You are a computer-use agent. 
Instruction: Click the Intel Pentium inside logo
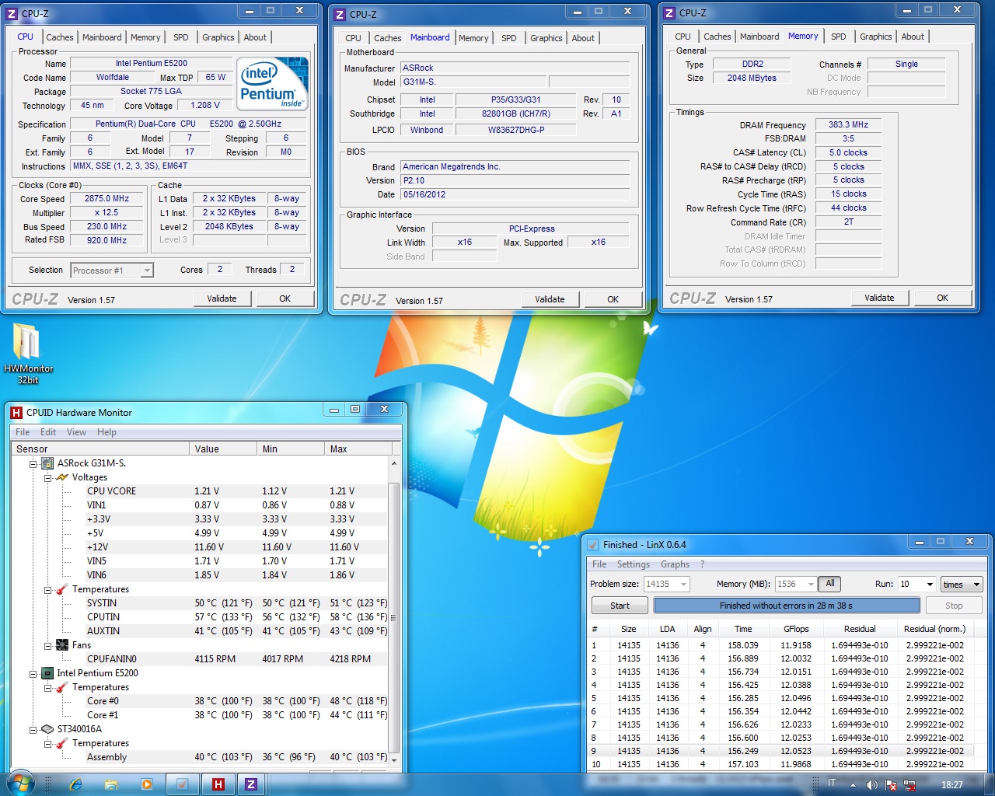tap(272, 82)
